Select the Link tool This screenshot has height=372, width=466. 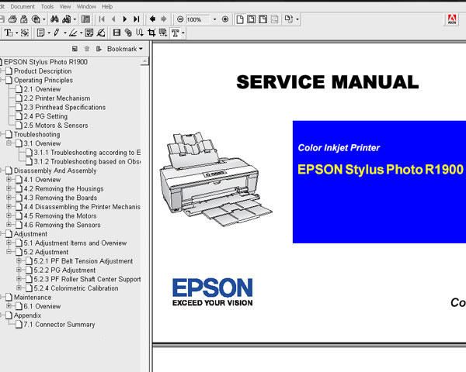[128, 33]
